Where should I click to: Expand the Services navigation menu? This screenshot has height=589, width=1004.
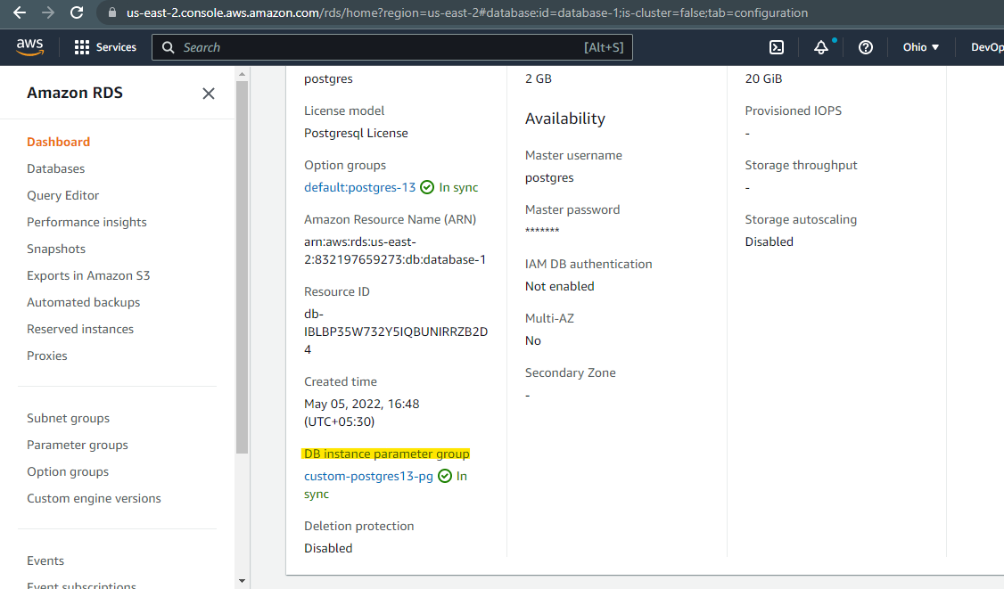click(x=113, y=46)
